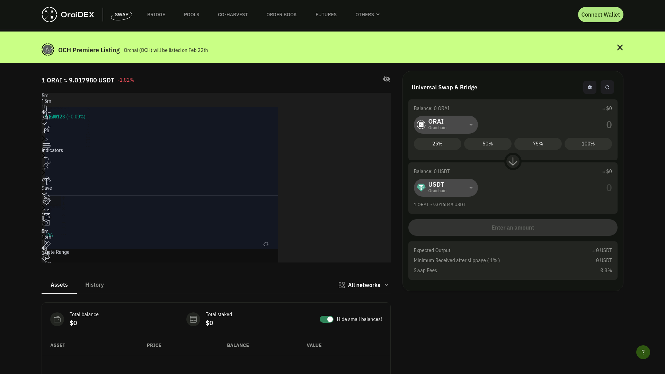Toggle Hide small balances switch
The image size is (665, 374).
coord(326,319)
